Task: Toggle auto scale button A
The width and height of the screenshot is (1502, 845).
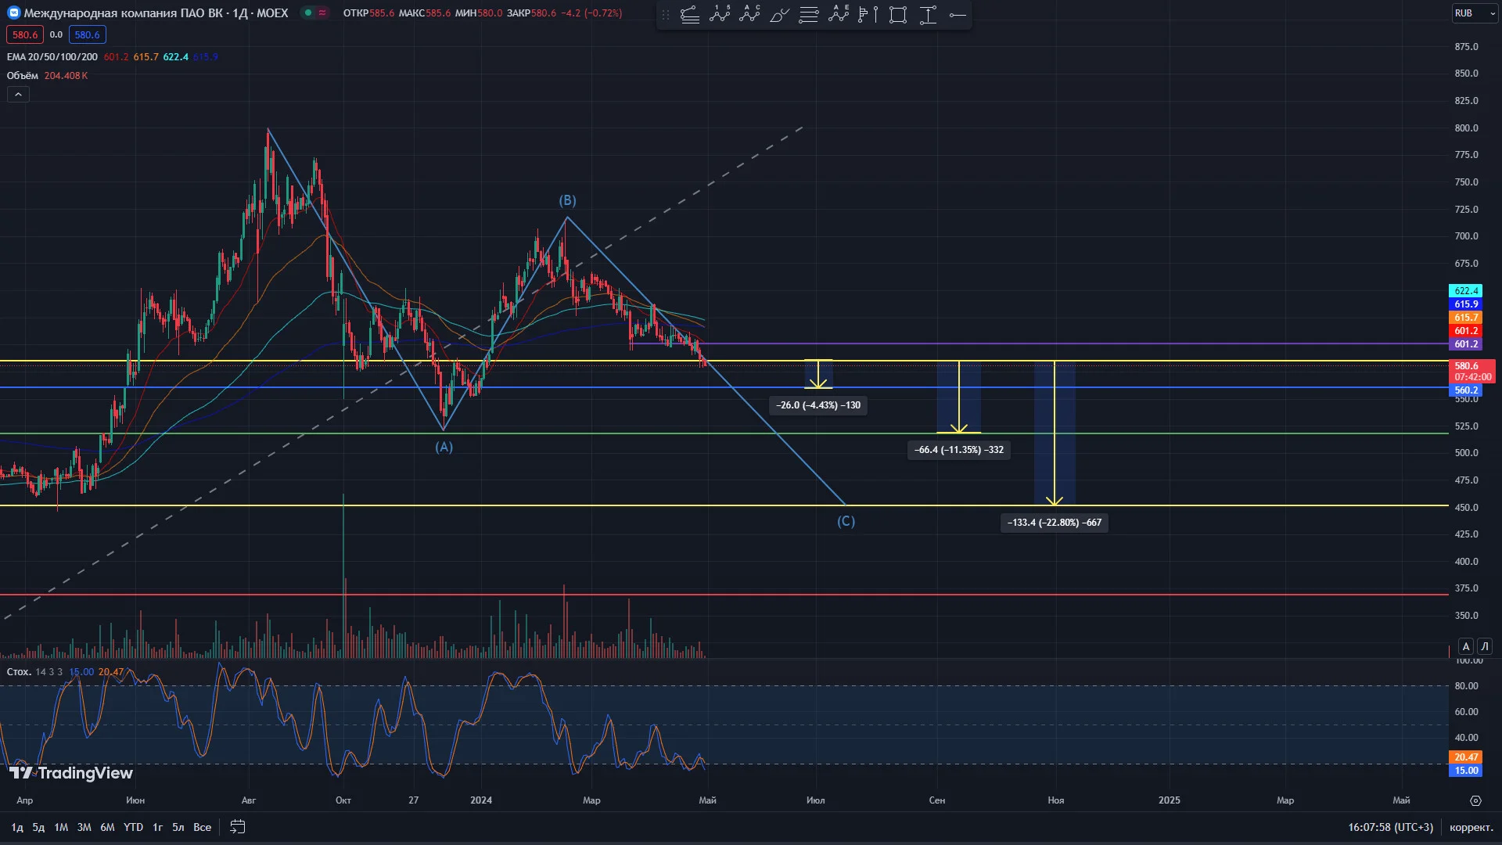Action: 1466,646
